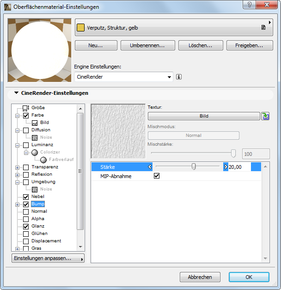Click the Bild texture button

click(204, 116)
